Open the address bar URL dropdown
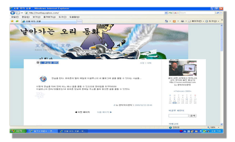The height and width of the screenshot is (142, 235). tap(166, 13)
